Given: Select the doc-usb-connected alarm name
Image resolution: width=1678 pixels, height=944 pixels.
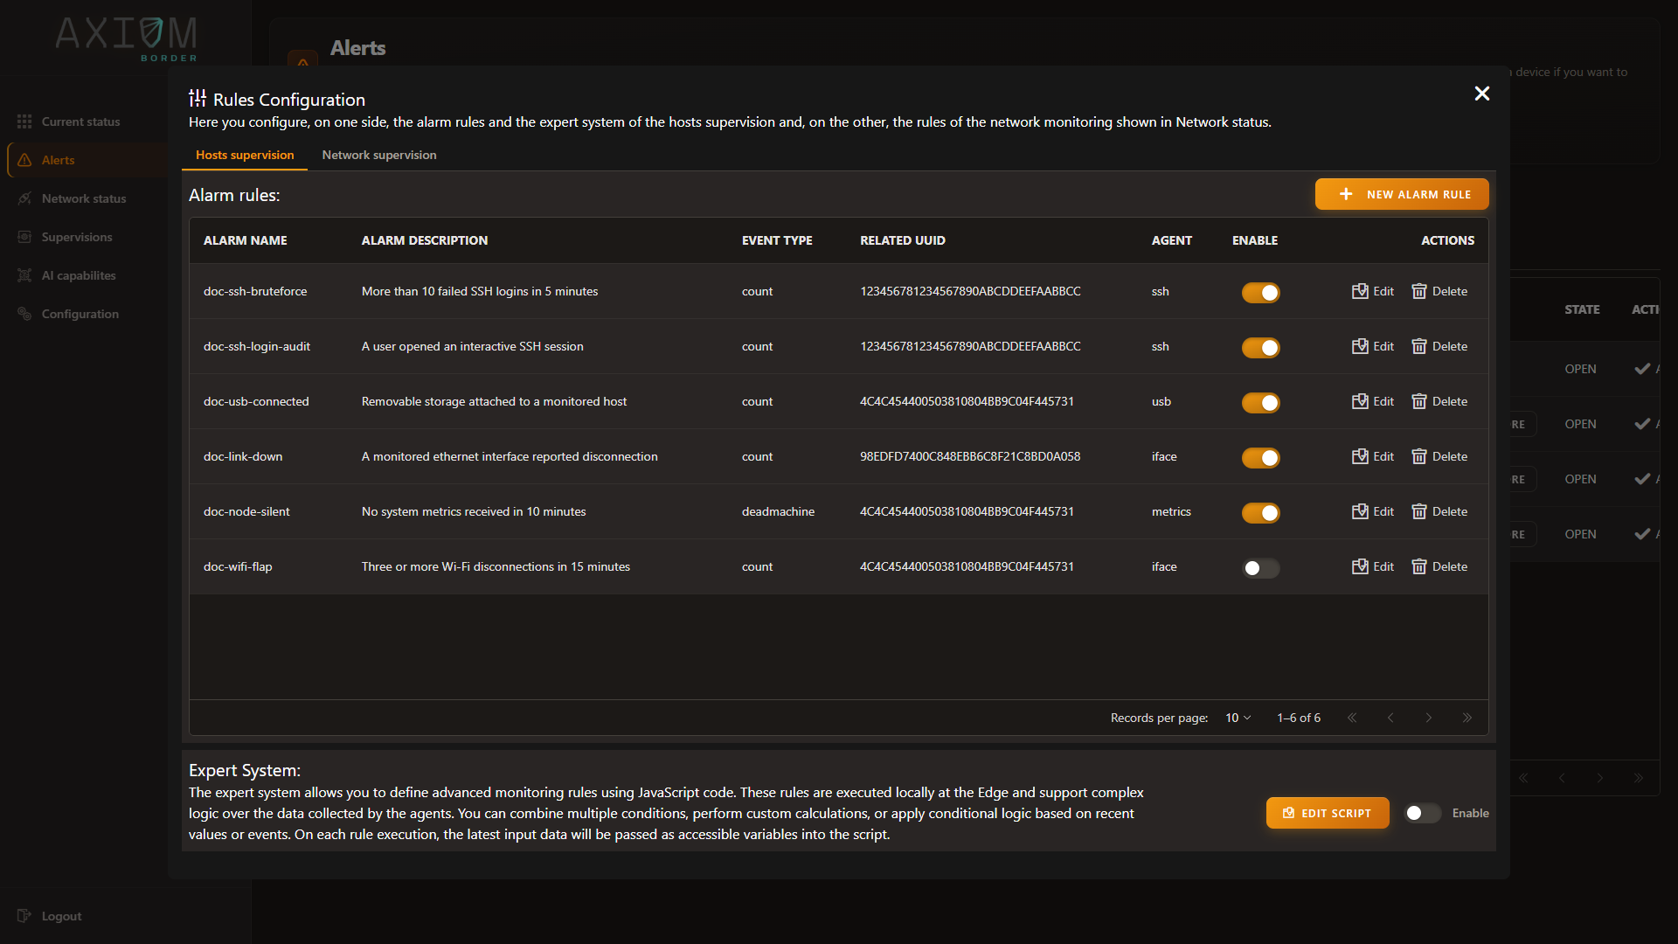Looking at the screenshot, I should (x=256, y=401).
